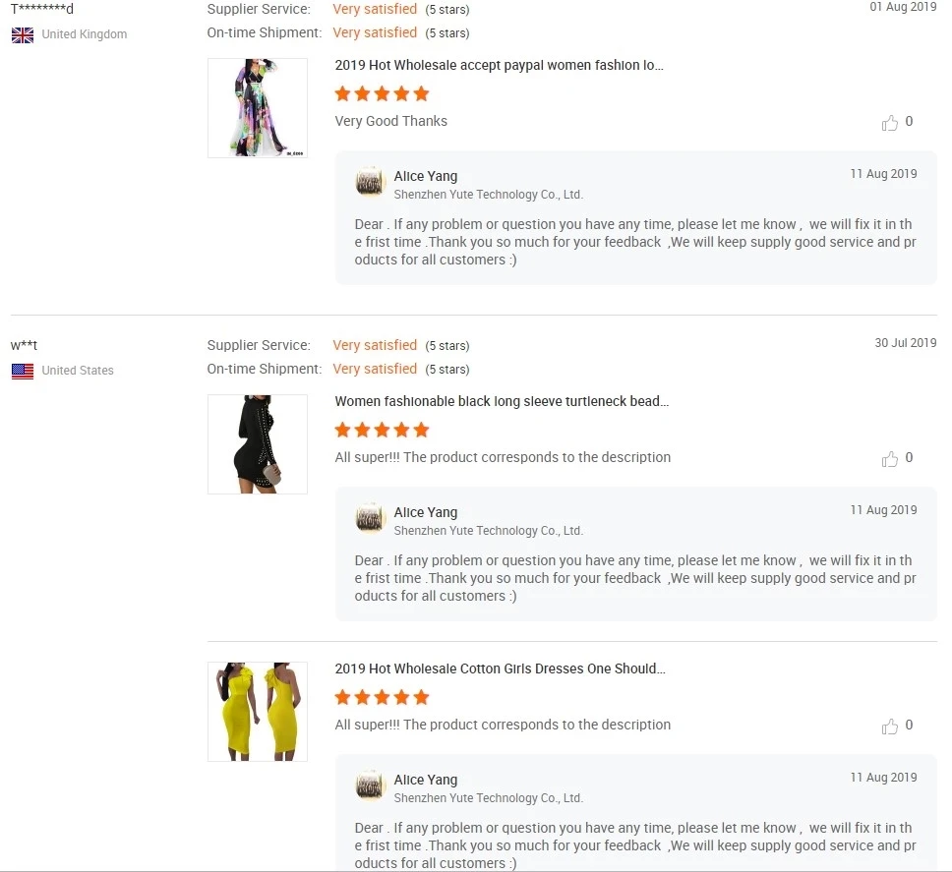Open the yellow one-shoulder dress thumbnail
The width and height of the screenshot is (952, 872).
pos(258,712)
